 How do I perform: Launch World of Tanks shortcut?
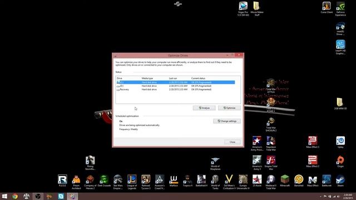[215, 182]
